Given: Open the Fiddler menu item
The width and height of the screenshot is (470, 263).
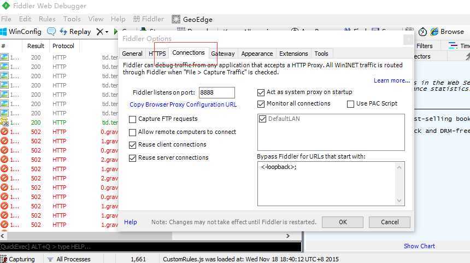Looking at the screenshot, I should coord(148,19).
